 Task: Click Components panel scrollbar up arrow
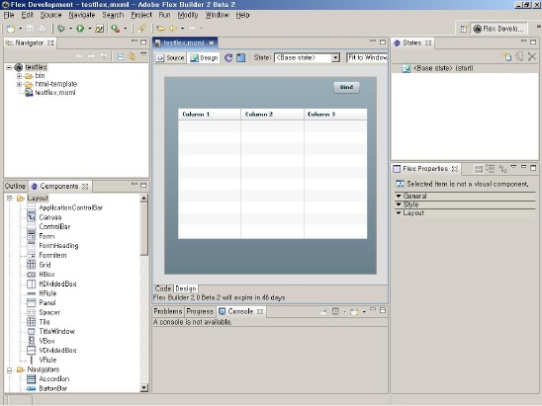144,198
